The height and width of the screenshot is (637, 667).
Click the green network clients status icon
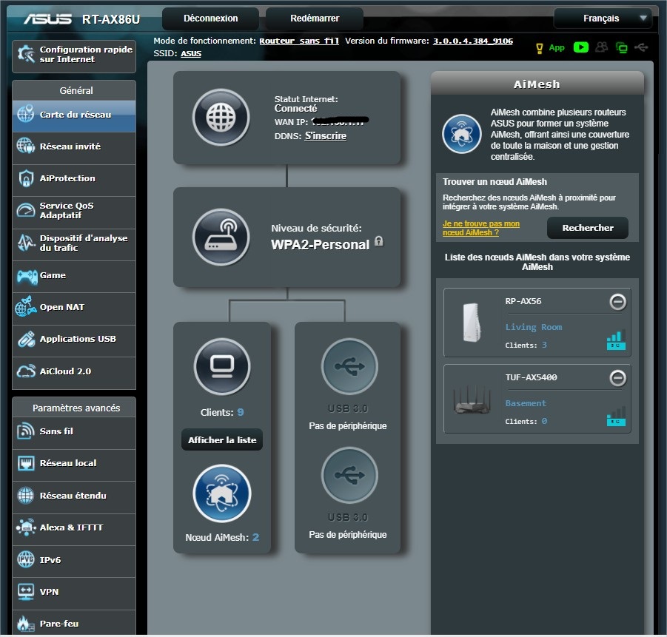(622, 47)
